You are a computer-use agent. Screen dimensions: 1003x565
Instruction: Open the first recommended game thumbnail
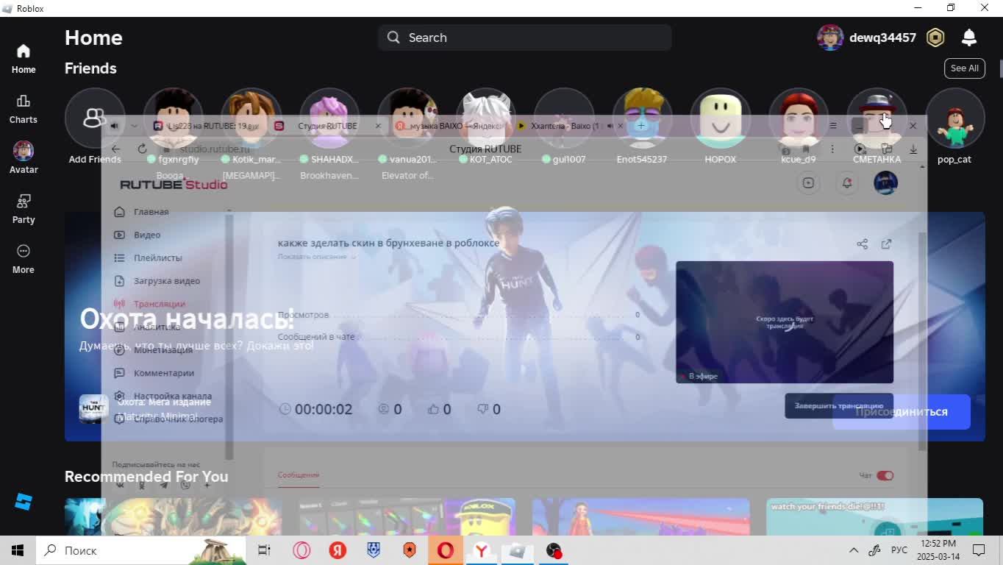pyautogui.click(x=173, y=516)
